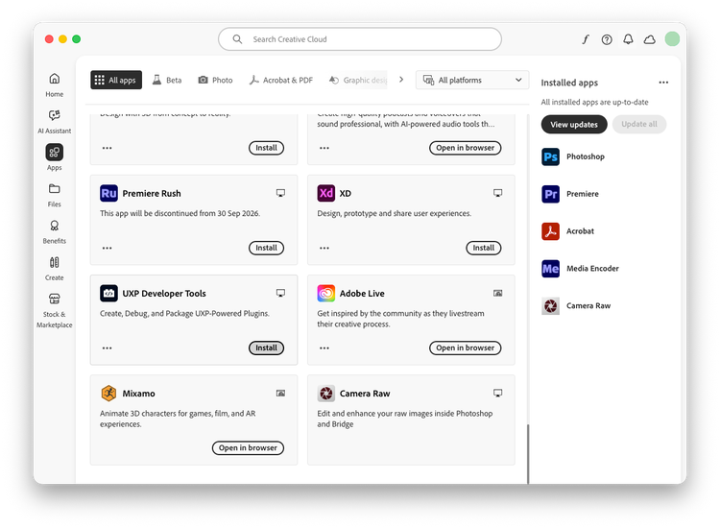Click the Camera Raw card app icon
The height and width of the screenshot is (528, 720).
pos(326,394)
